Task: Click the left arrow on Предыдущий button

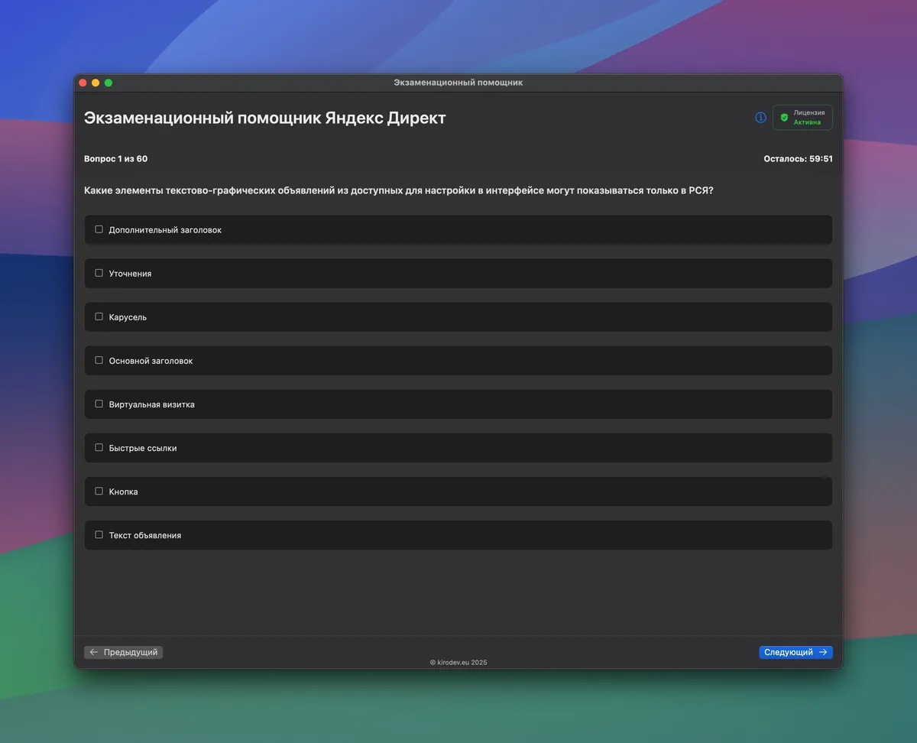Action: coord(94,652)
